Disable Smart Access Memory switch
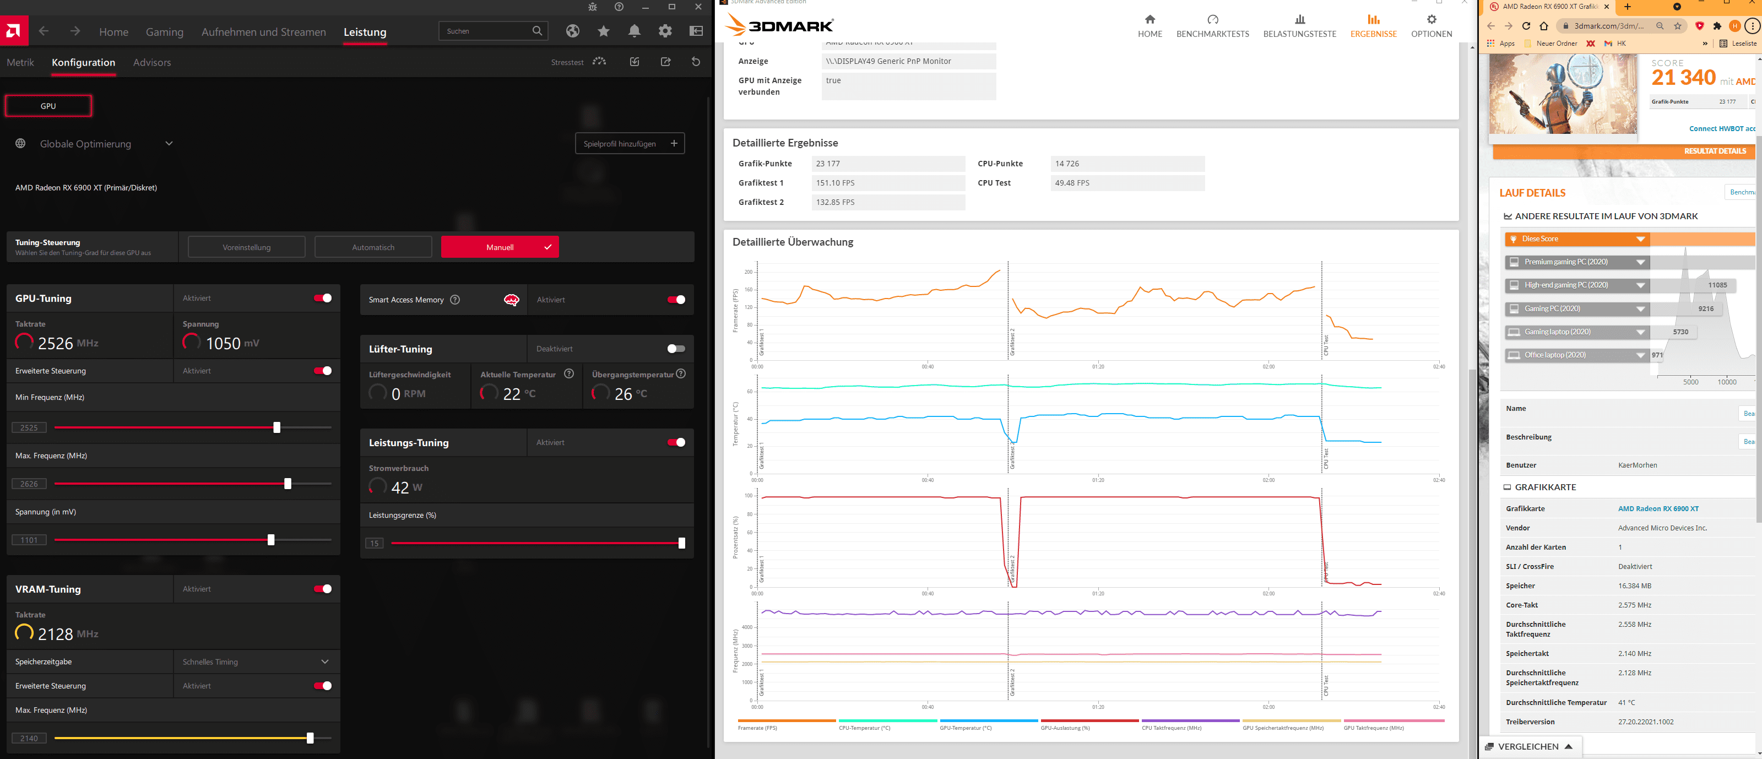Image resolution: width=1762 pixels, height=759 pixels. 676,300
